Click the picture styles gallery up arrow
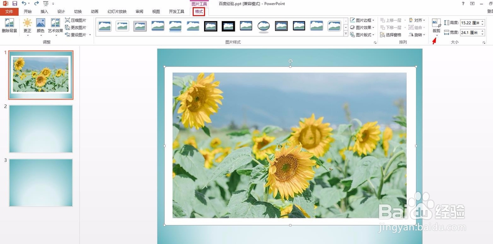The width and height of the screenshot is (493, 244). coord(346,21)
